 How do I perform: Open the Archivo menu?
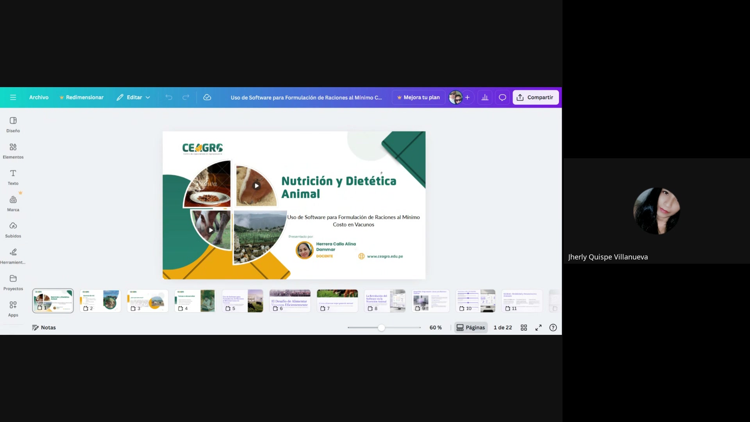pos(39,97)
